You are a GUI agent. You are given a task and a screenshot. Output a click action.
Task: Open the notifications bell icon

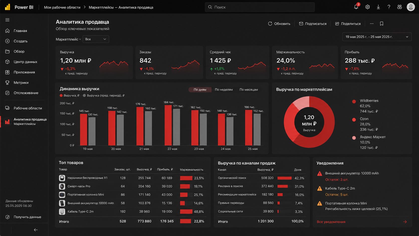click(356, 7)
